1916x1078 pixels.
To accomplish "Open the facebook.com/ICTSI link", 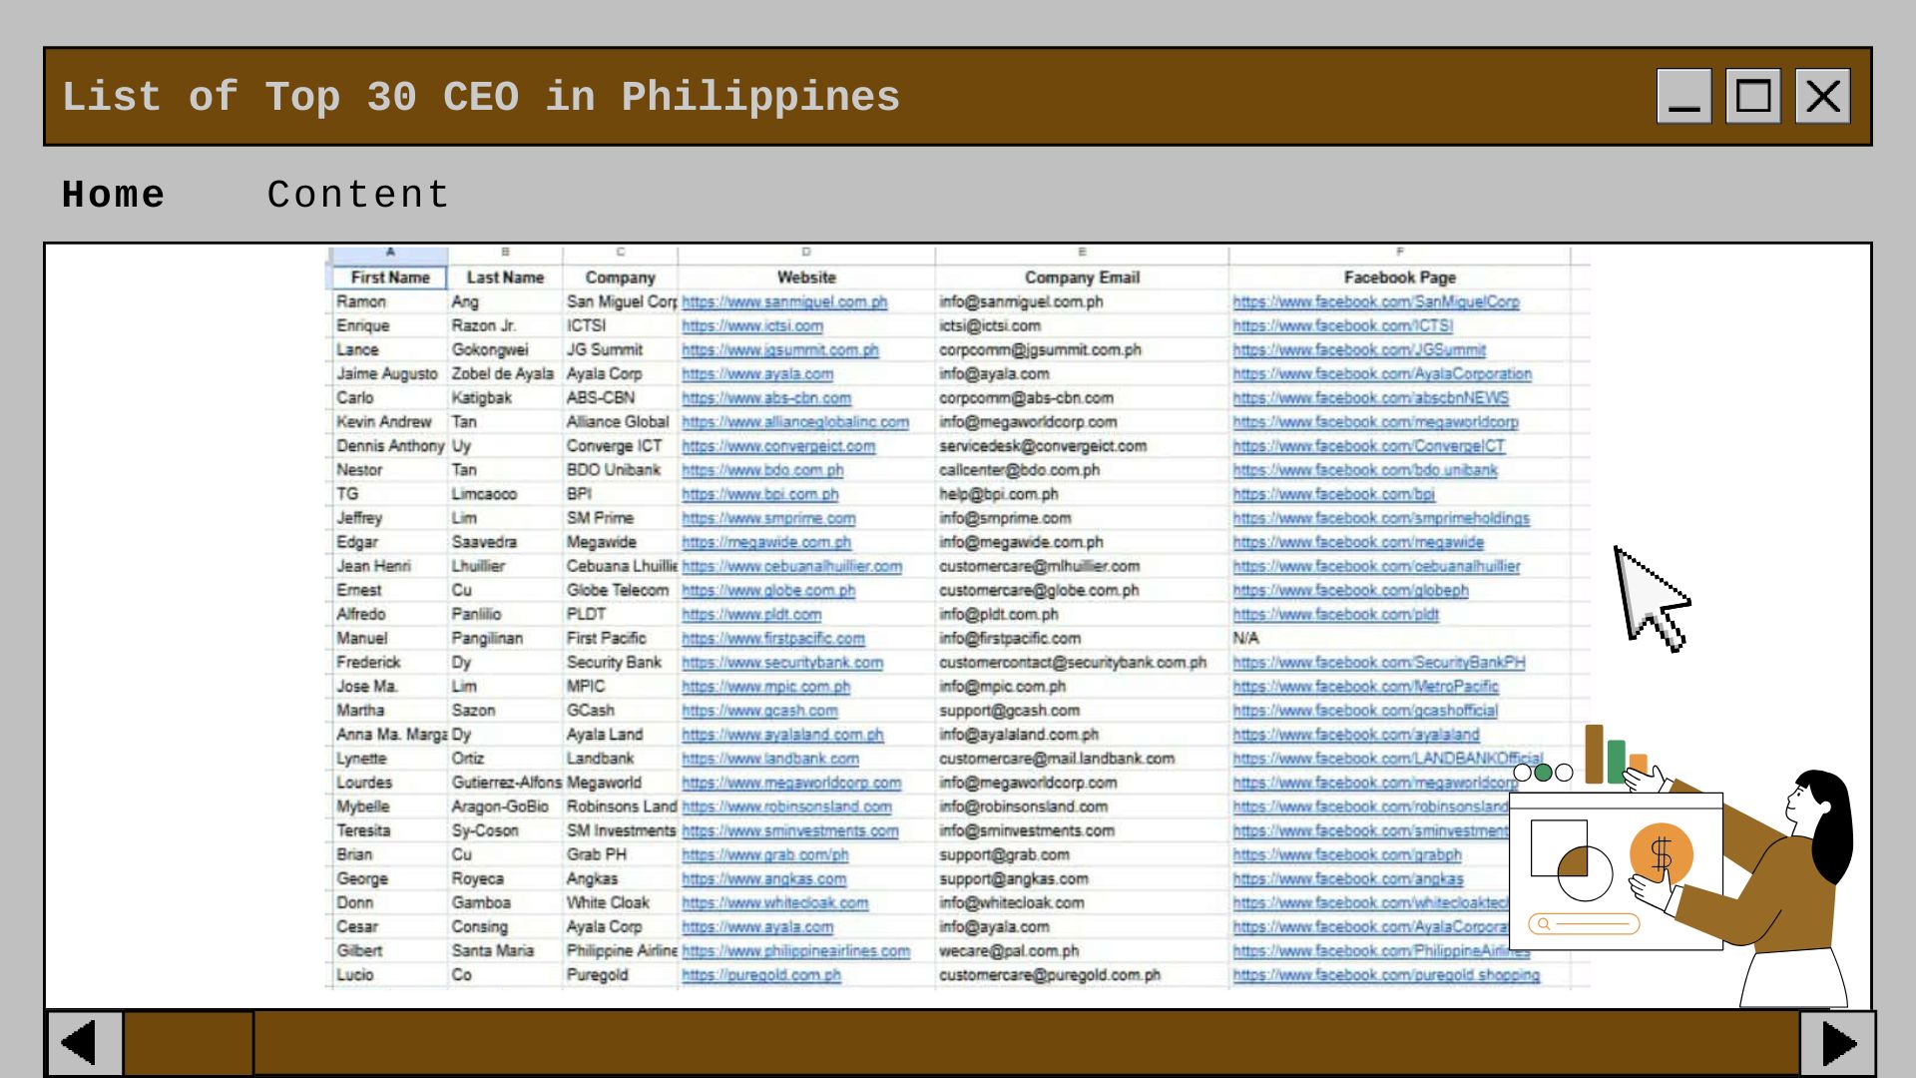I will 1343,325.
